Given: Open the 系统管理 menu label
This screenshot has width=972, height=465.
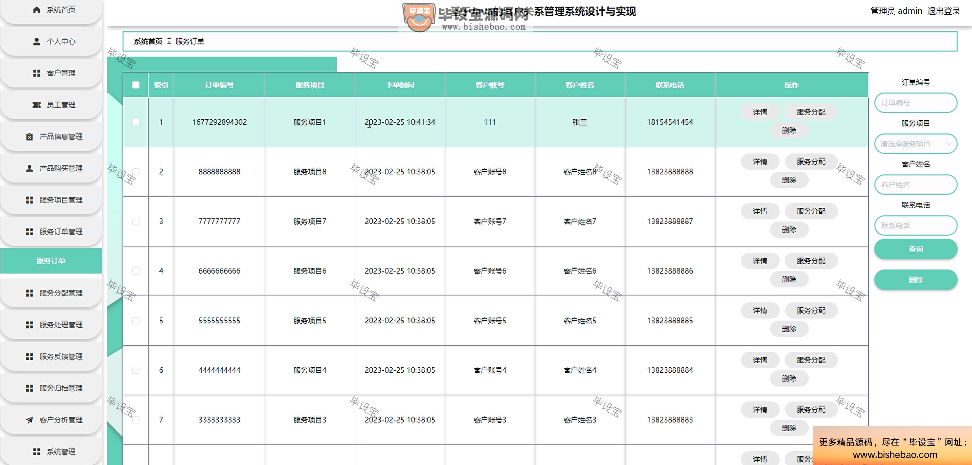Looking at the screenshot, I should point(61,451).
